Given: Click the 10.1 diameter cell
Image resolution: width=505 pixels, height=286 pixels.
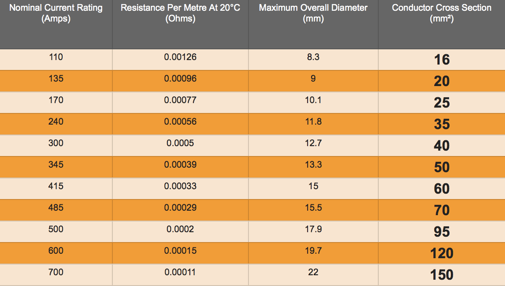Looking at the screenshot, I should coord(313,100).
